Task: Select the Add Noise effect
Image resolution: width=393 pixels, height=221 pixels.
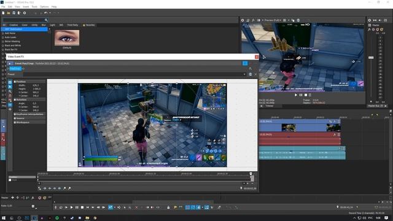Action: pyautogui.click(x=10, y=33)
